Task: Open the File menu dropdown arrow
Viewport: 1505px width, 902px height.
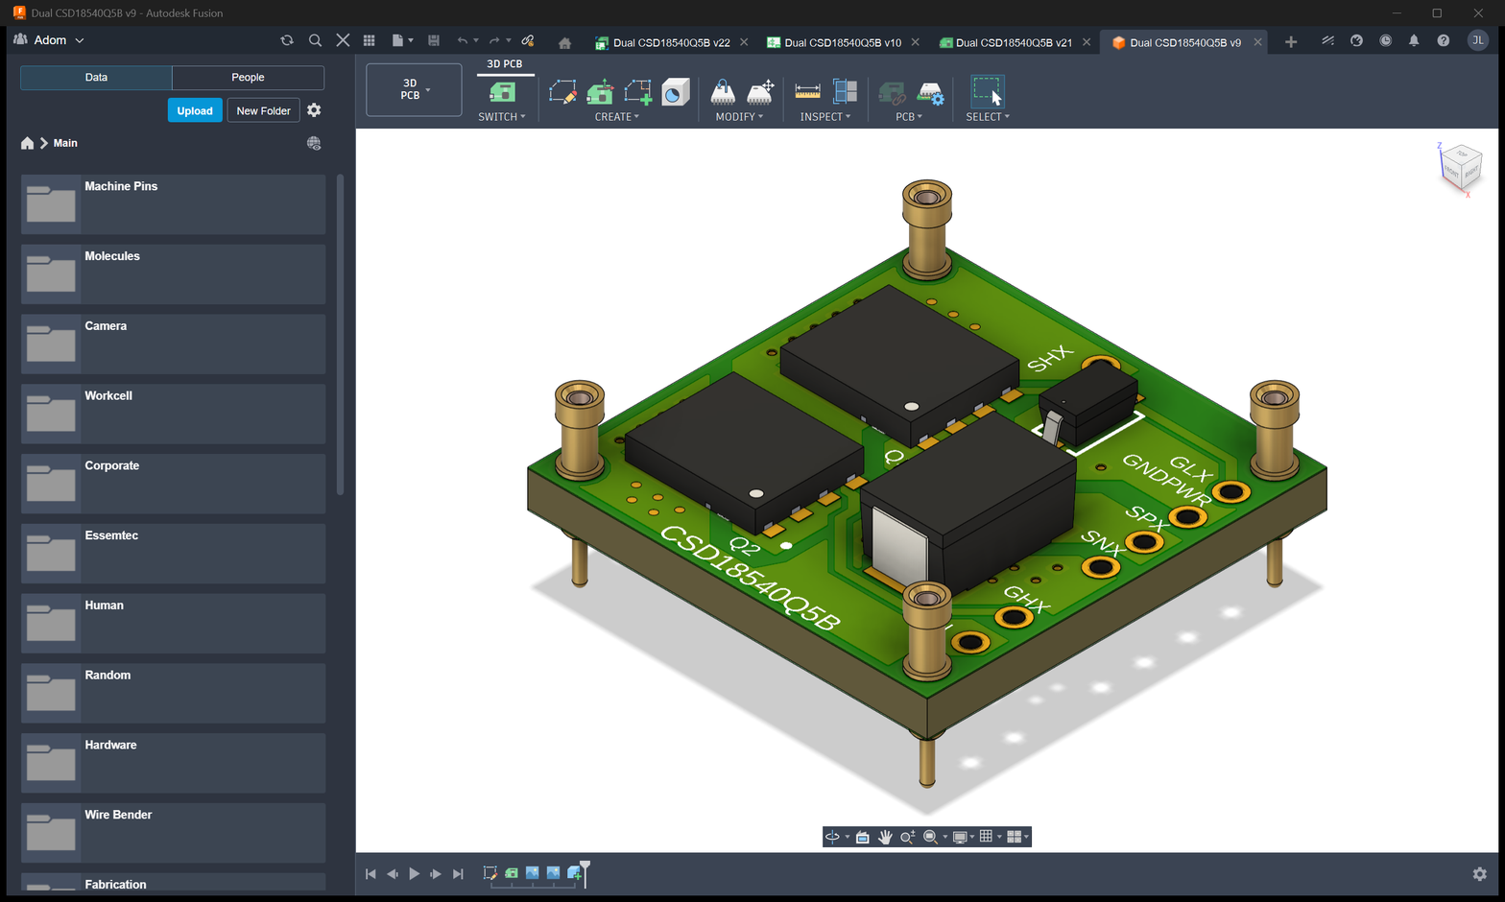Action: (411, 40)
